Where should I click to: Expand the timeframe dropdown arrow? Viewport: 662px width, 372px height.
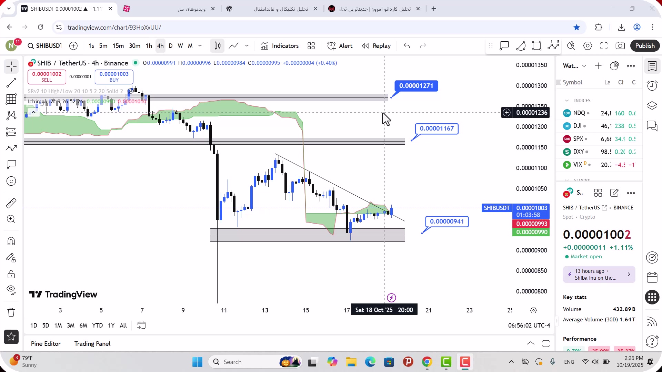200,46
